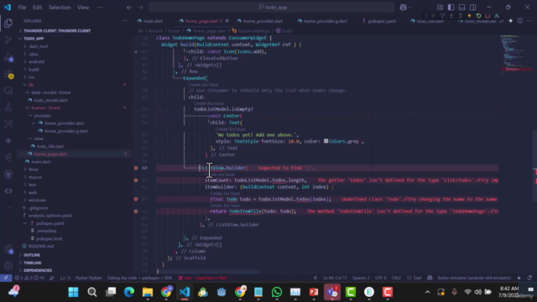Restart debugging with green circular arrow
This screenshot has height=302, width=537.
tap(478, 16)
